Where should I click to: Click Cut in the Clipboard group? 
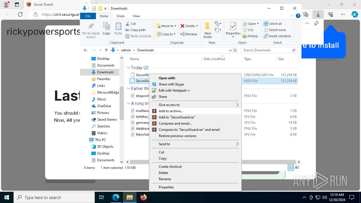[x=131, y=24]
